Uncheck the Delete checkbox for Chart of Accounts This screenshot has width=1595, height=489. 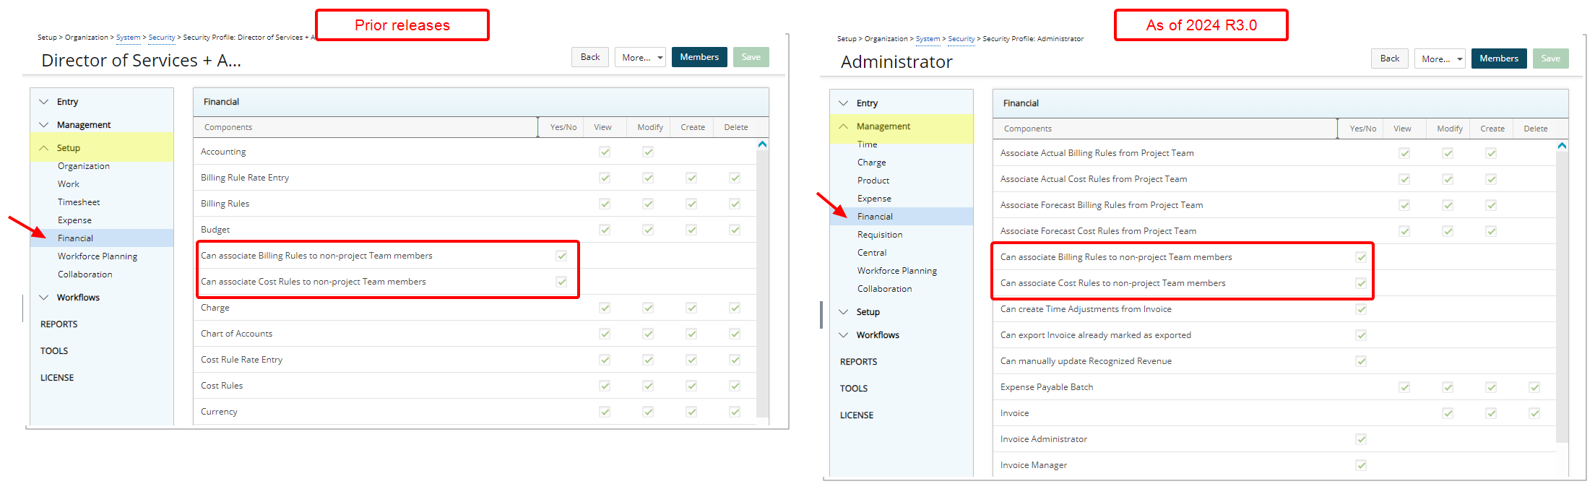click(x=735, y=334)
